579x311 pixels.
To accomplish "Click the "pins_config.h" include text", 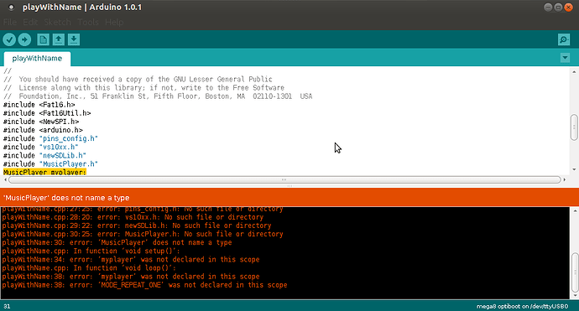I will [x=69, y=138].
